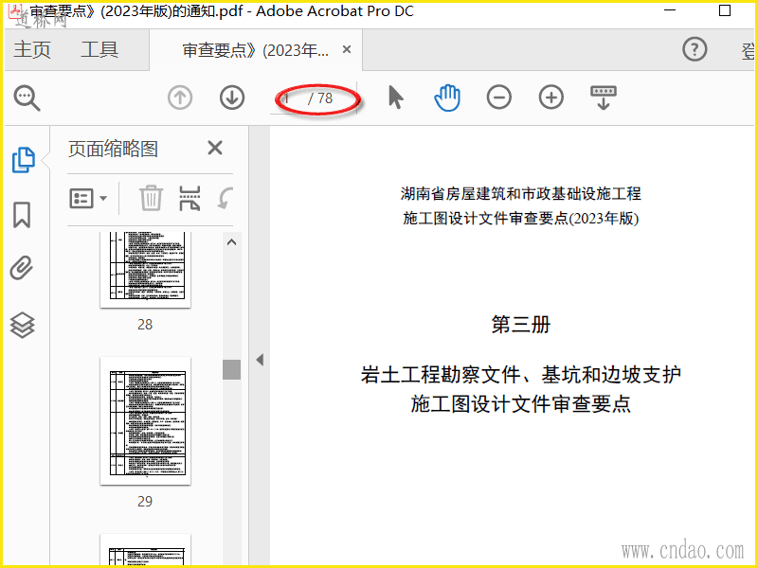Open the attachments paperclip panel
The width and height of the screenshot is (758, 568).
(22, 269)
